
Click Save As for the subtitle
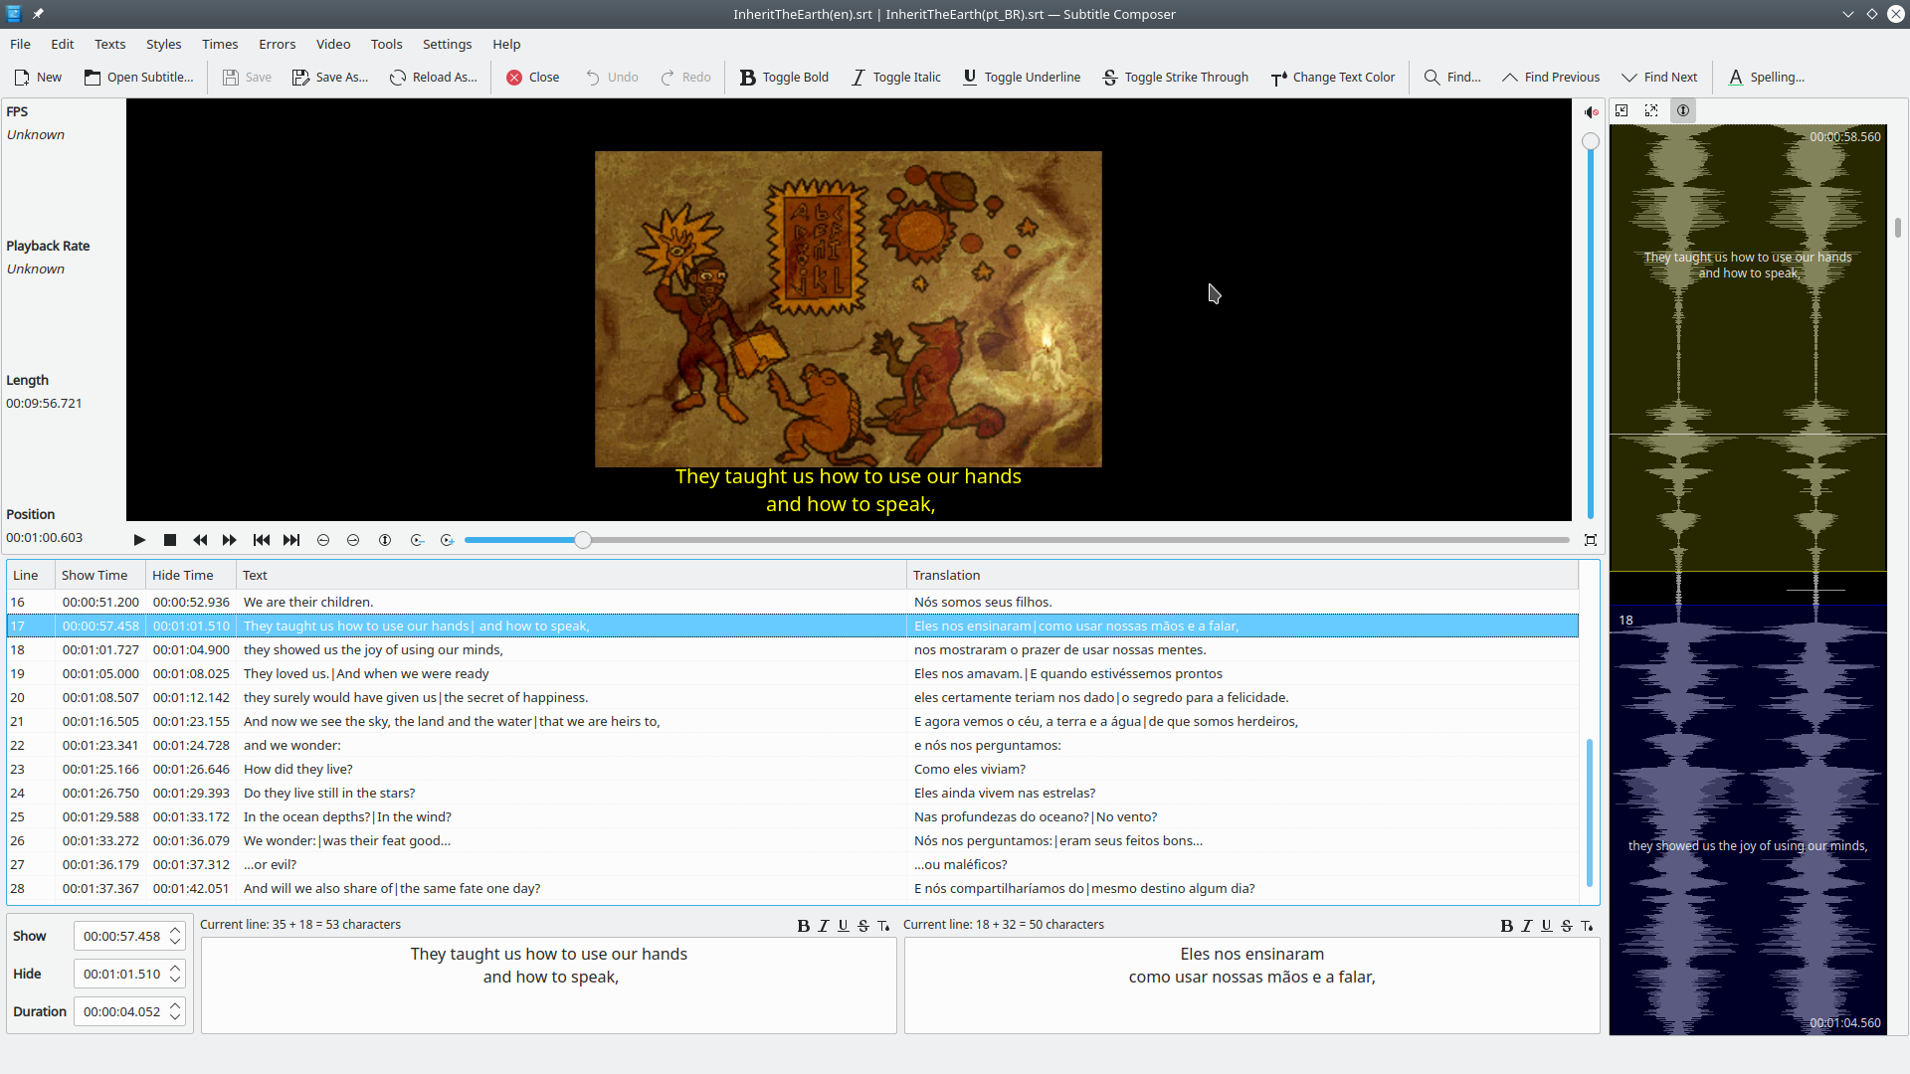click(x=330, y=77)
